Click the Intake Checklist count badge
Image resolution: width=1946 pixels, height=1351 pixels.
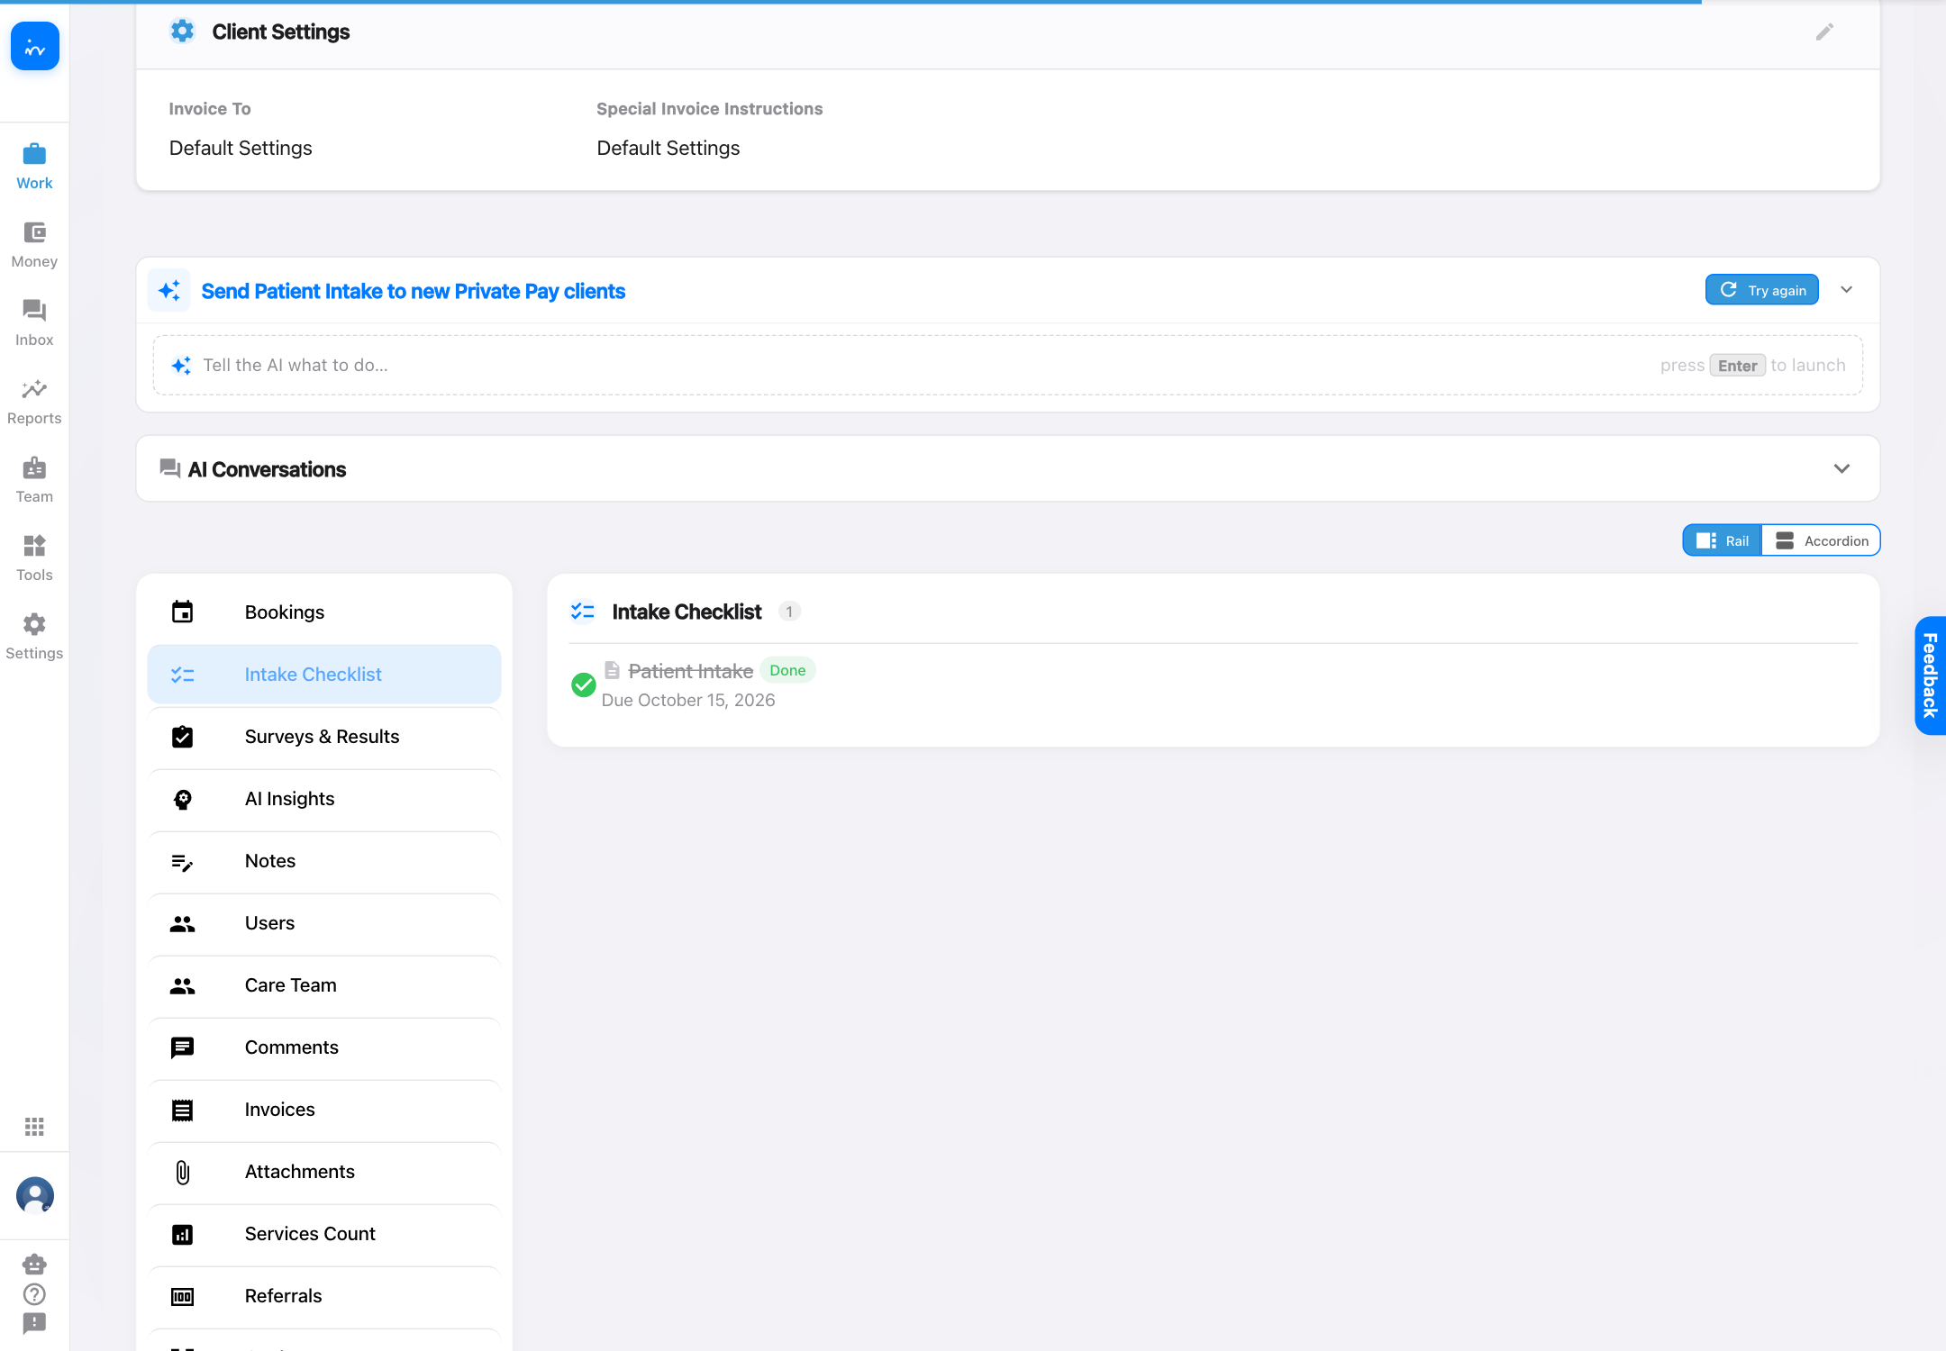(x=789, y=612)
